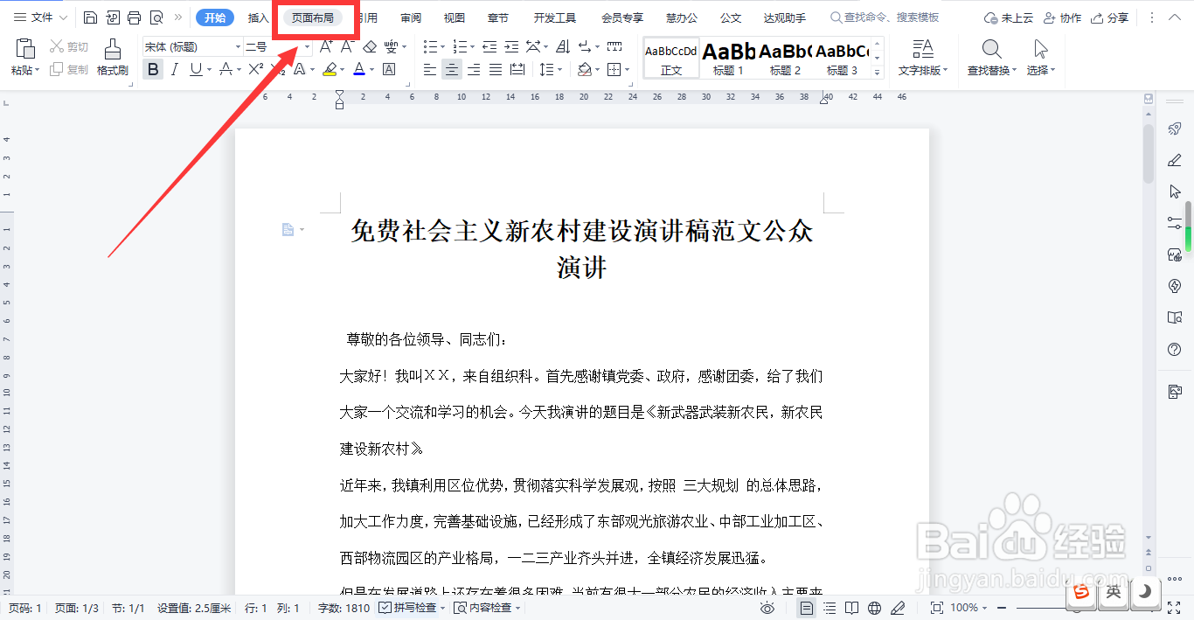Apply superscript formatting with X² icon

(255, 67)
